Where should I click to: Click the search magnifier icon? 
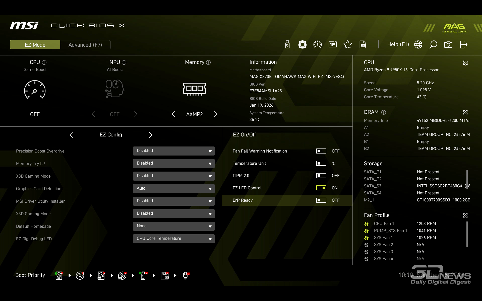[x=433, y=45]
